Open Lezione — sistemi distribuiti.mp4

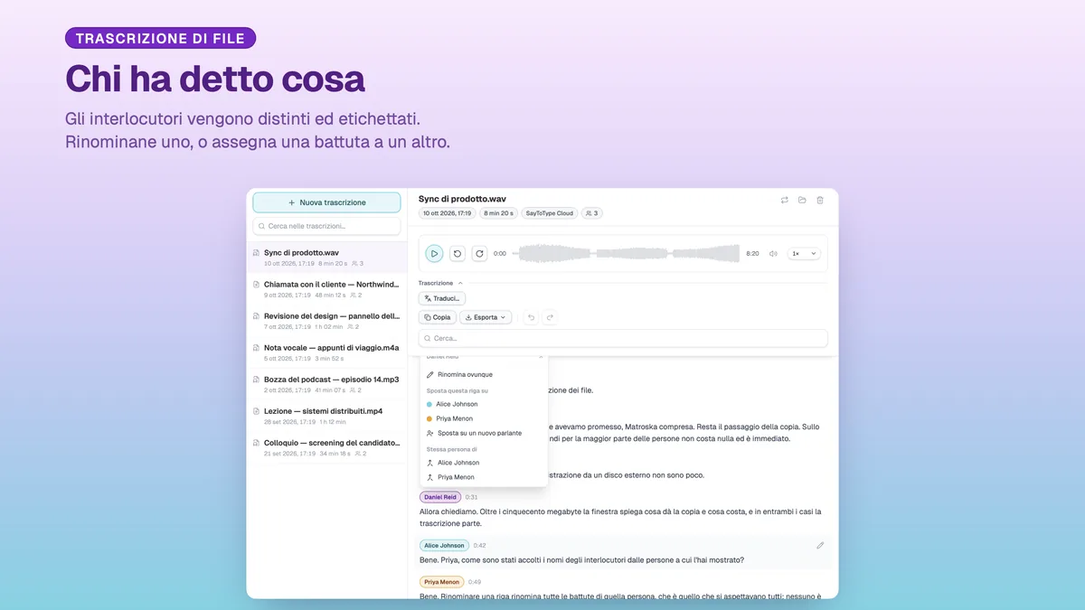tap(326, 416)
